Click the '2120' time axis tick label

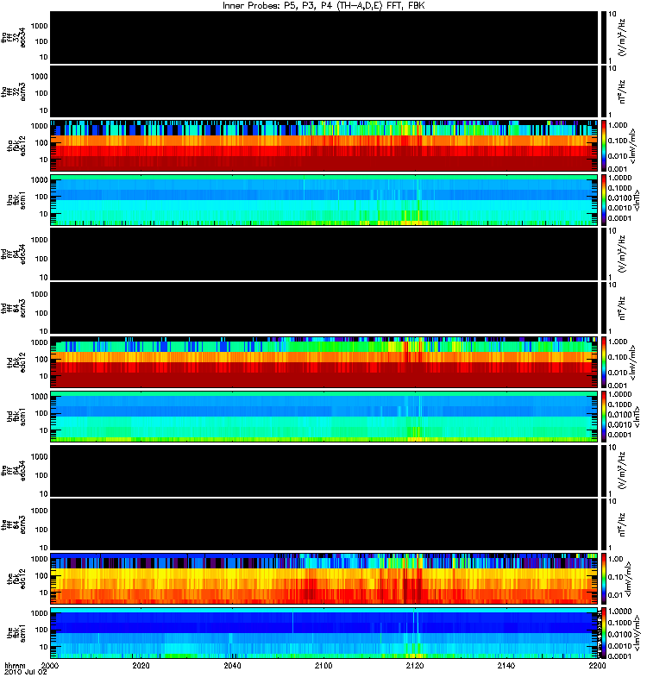pos(415,665)
